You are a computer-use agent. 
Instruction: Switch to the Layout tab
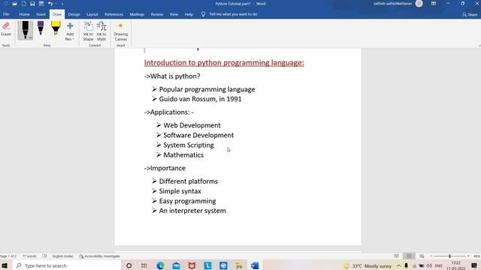pos(92,14)
